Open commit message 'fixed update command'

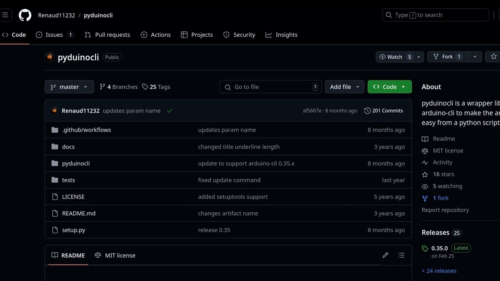[229, 180]
